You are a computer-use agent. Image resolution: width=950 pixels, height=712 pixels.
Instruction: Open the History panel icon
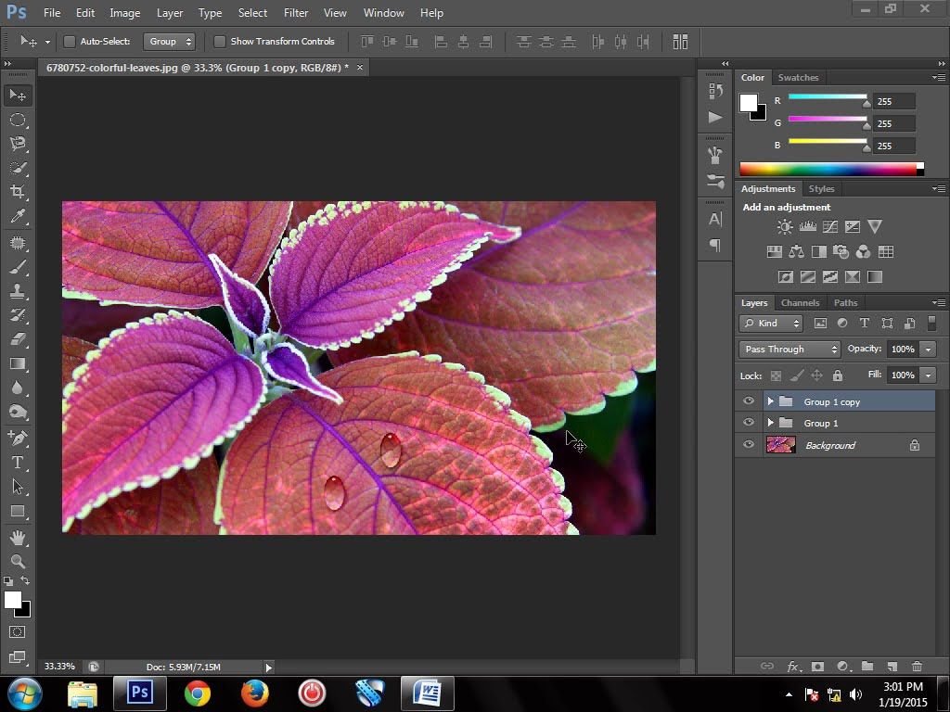(x=714, y=91)
